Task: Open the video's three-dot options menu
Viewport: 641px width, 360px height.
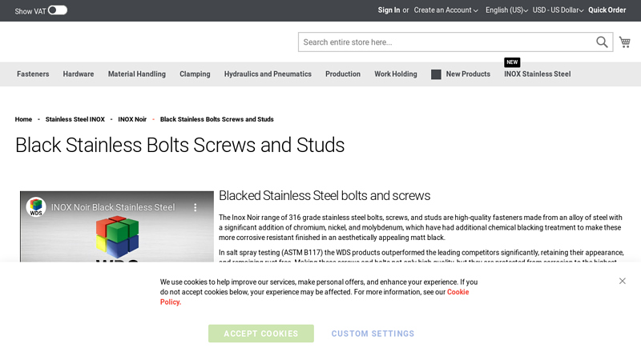Action: 196,207
